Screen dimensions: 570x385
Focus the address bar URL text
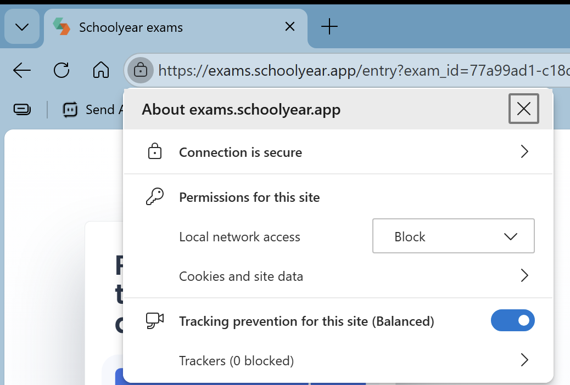pyautogui.click(x=357, y=70)
